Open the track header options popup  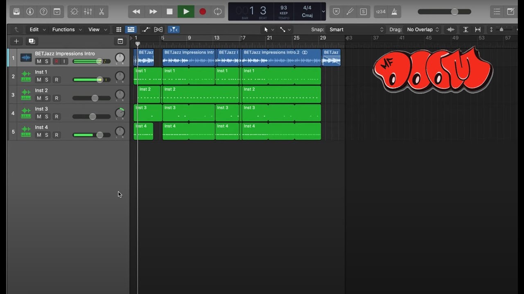pos(120,41)
